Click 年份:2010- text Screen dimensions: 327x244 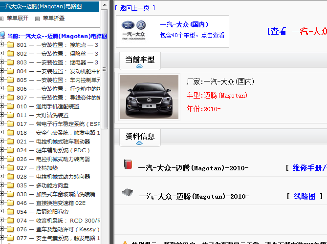203,109
